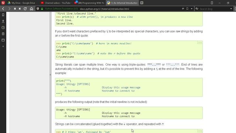236x133 pixels.
Task: Toggle prompts on the '3 times un' code block
Action: [x=200, y=131]
